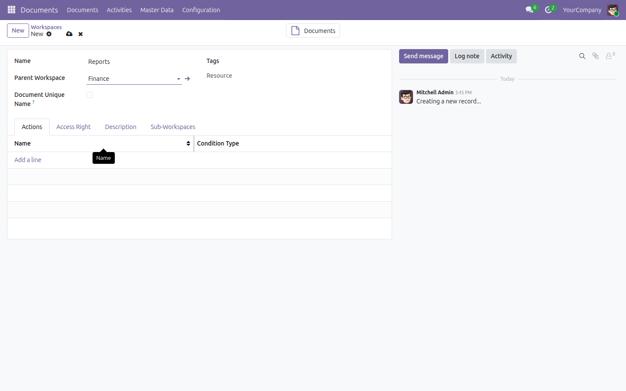Open the Documents menu
Viewport: 626px width, 391px height.
[83, 10]
